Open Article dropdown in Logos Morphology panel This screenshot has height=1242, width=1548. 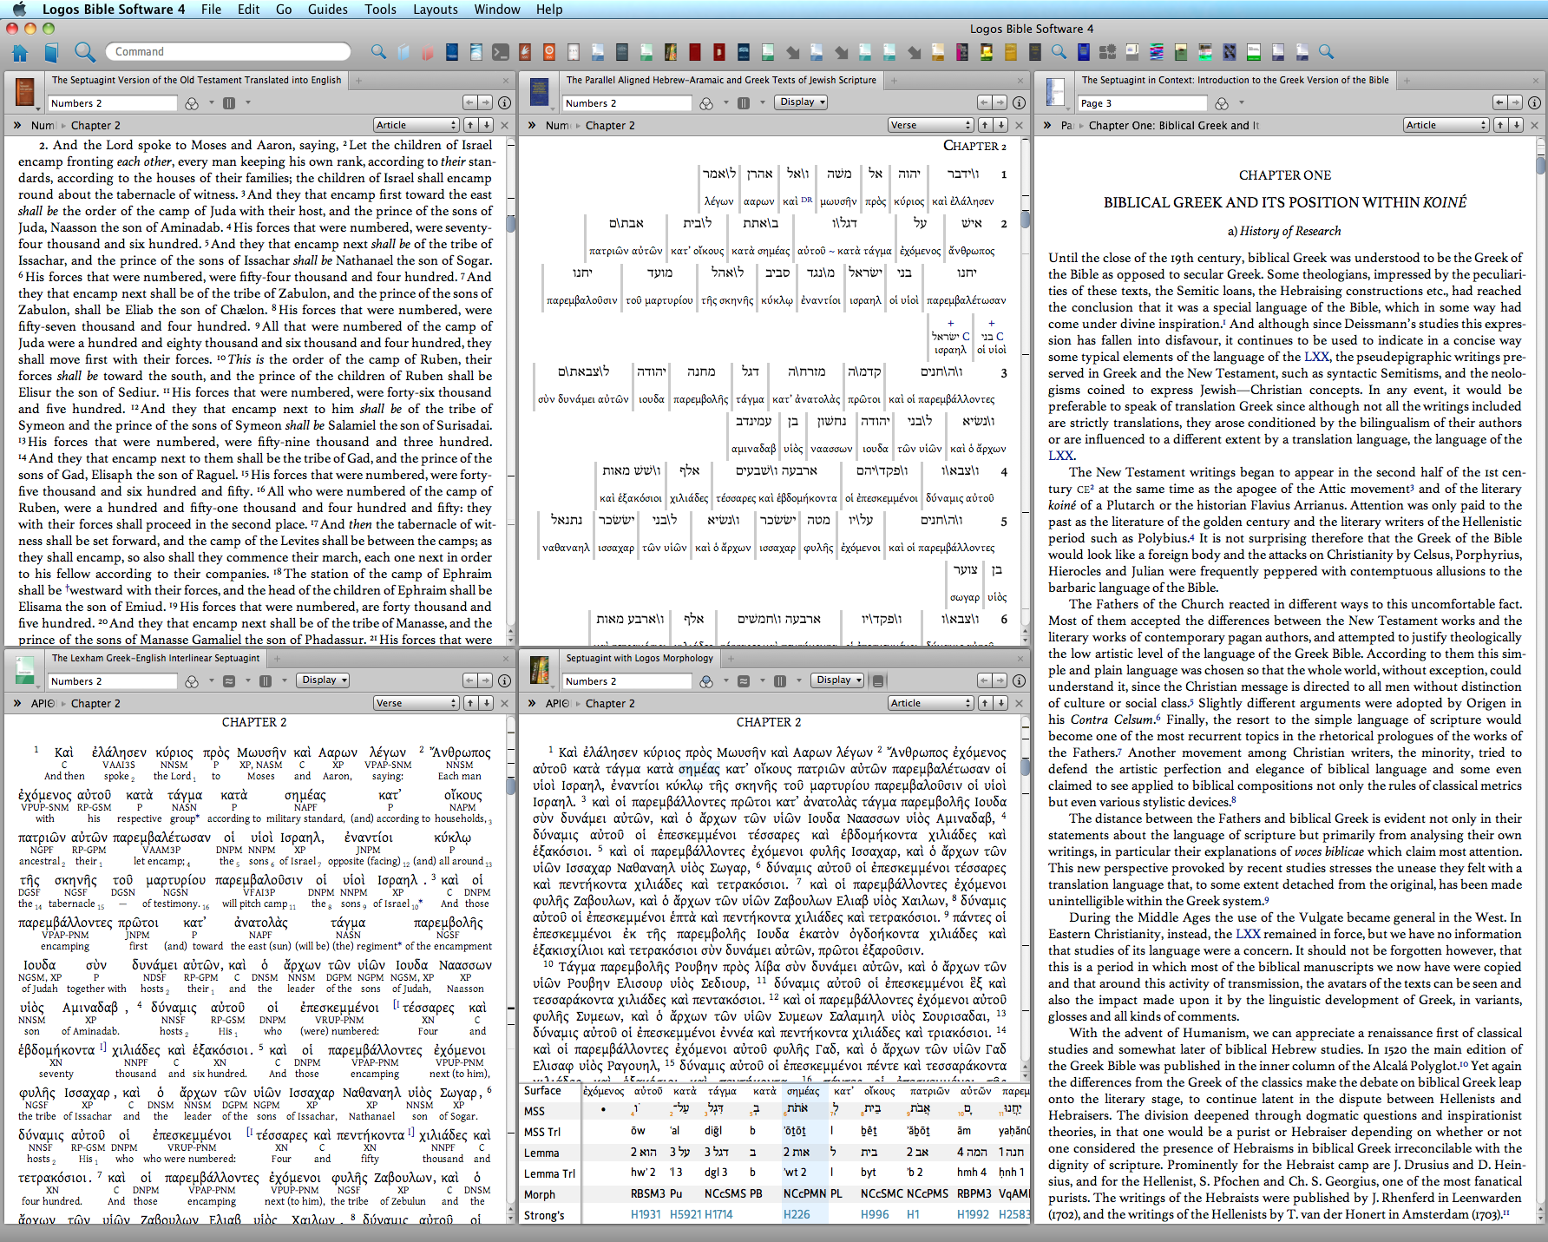coord(930,703)
